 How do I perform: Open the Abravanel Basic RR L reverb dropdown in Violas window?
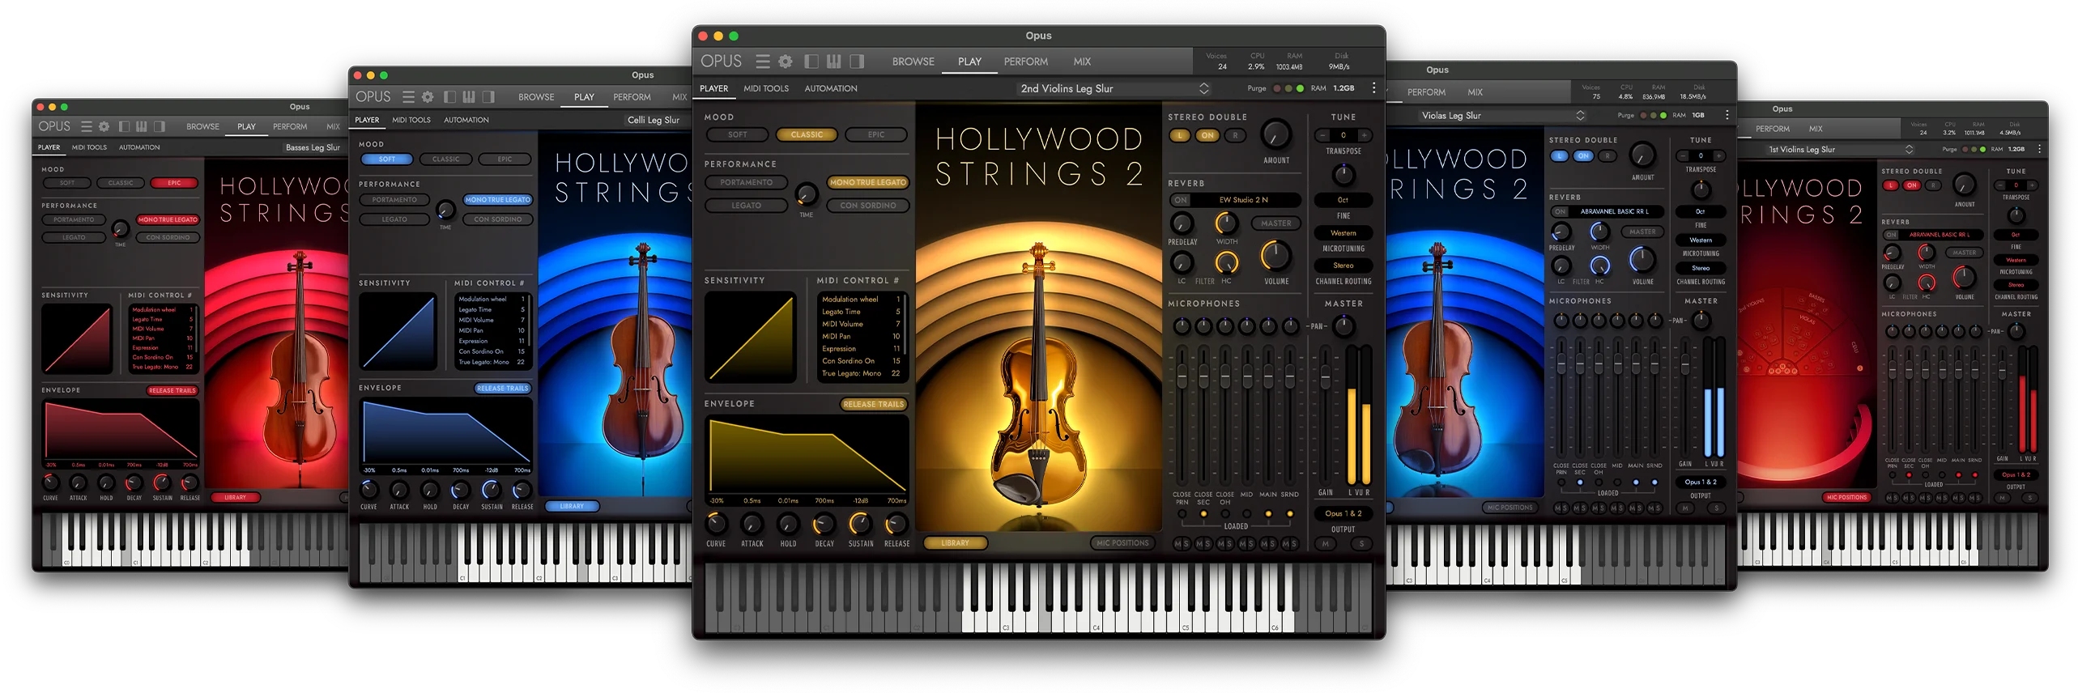click(x=1617, y=211)
